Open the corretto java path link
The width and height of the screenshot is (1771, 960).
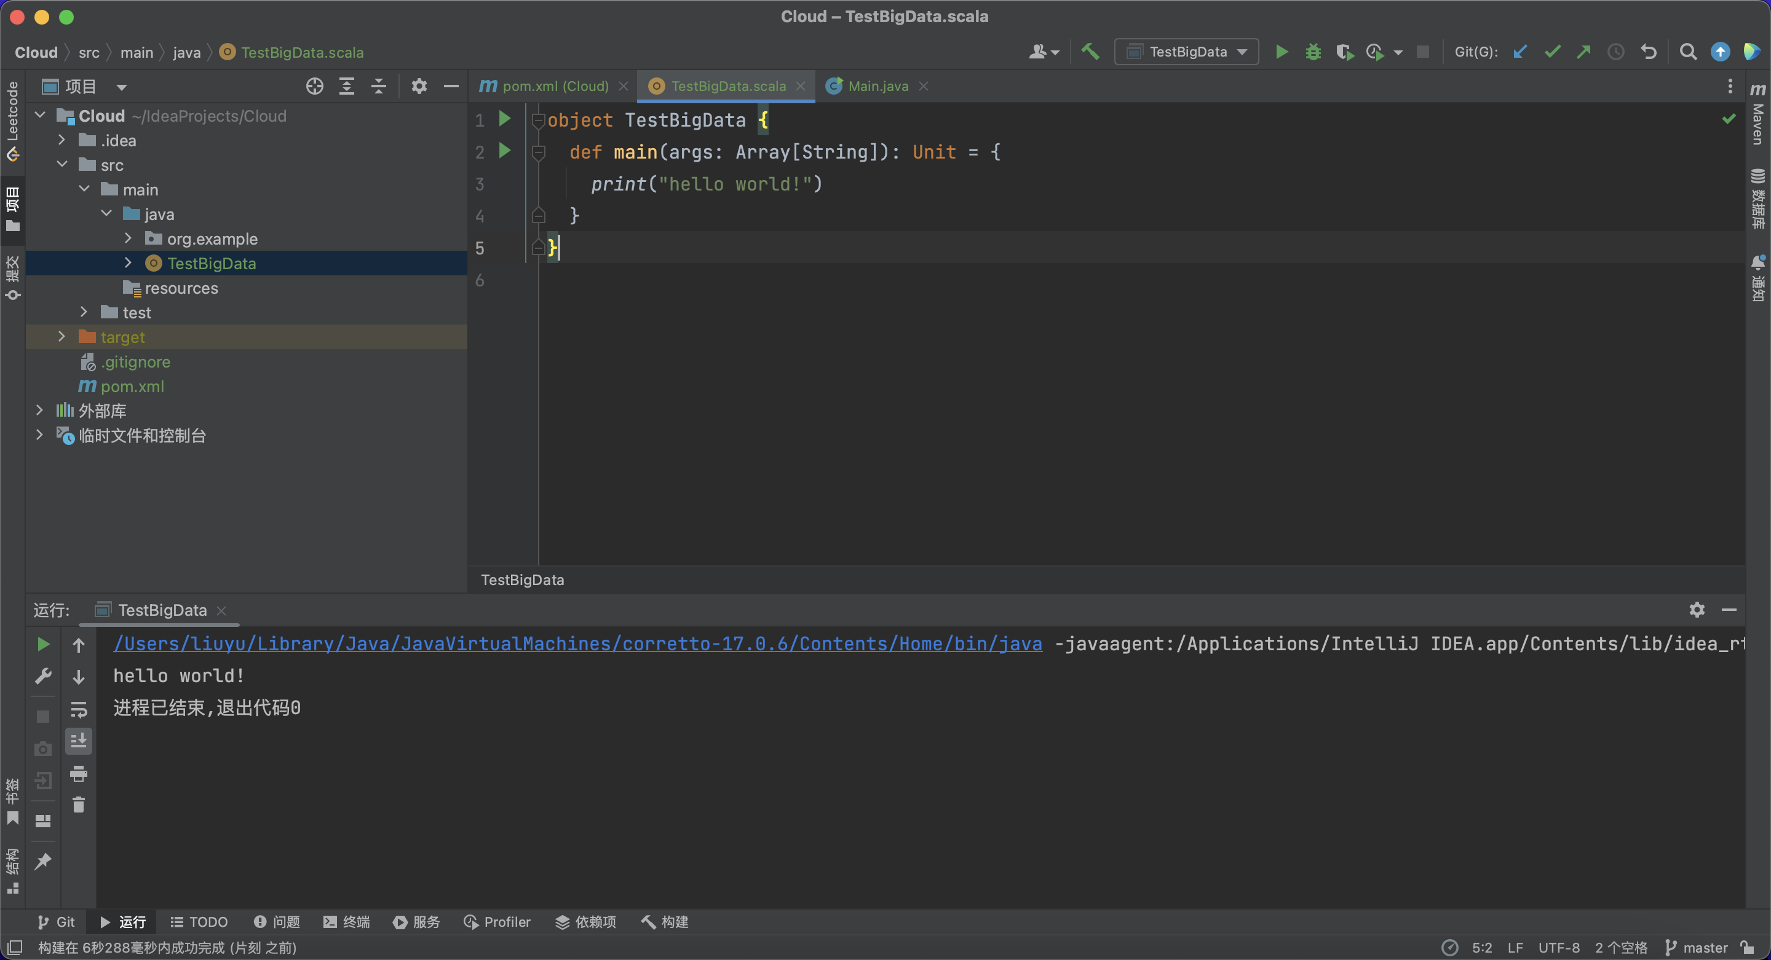[577, 644]
